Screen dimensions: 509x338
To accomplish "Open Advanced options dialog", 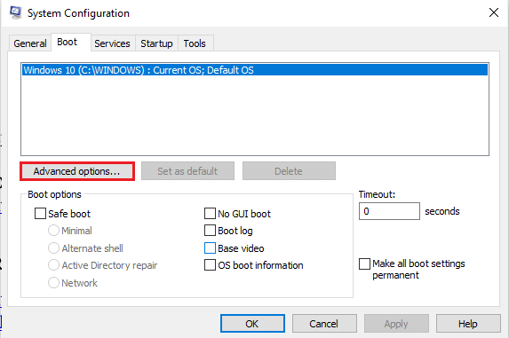I will tap(77, 171).
